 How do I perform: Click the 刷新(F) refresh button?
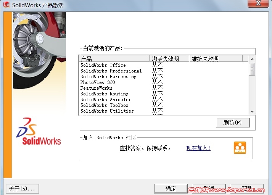233,122
